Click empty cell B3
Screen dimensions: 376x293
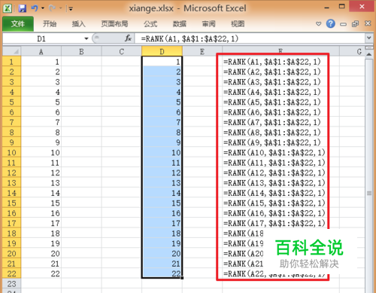[x=81, y=82]
